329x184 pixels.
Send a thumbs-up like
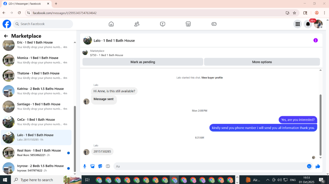pos(318,166)
